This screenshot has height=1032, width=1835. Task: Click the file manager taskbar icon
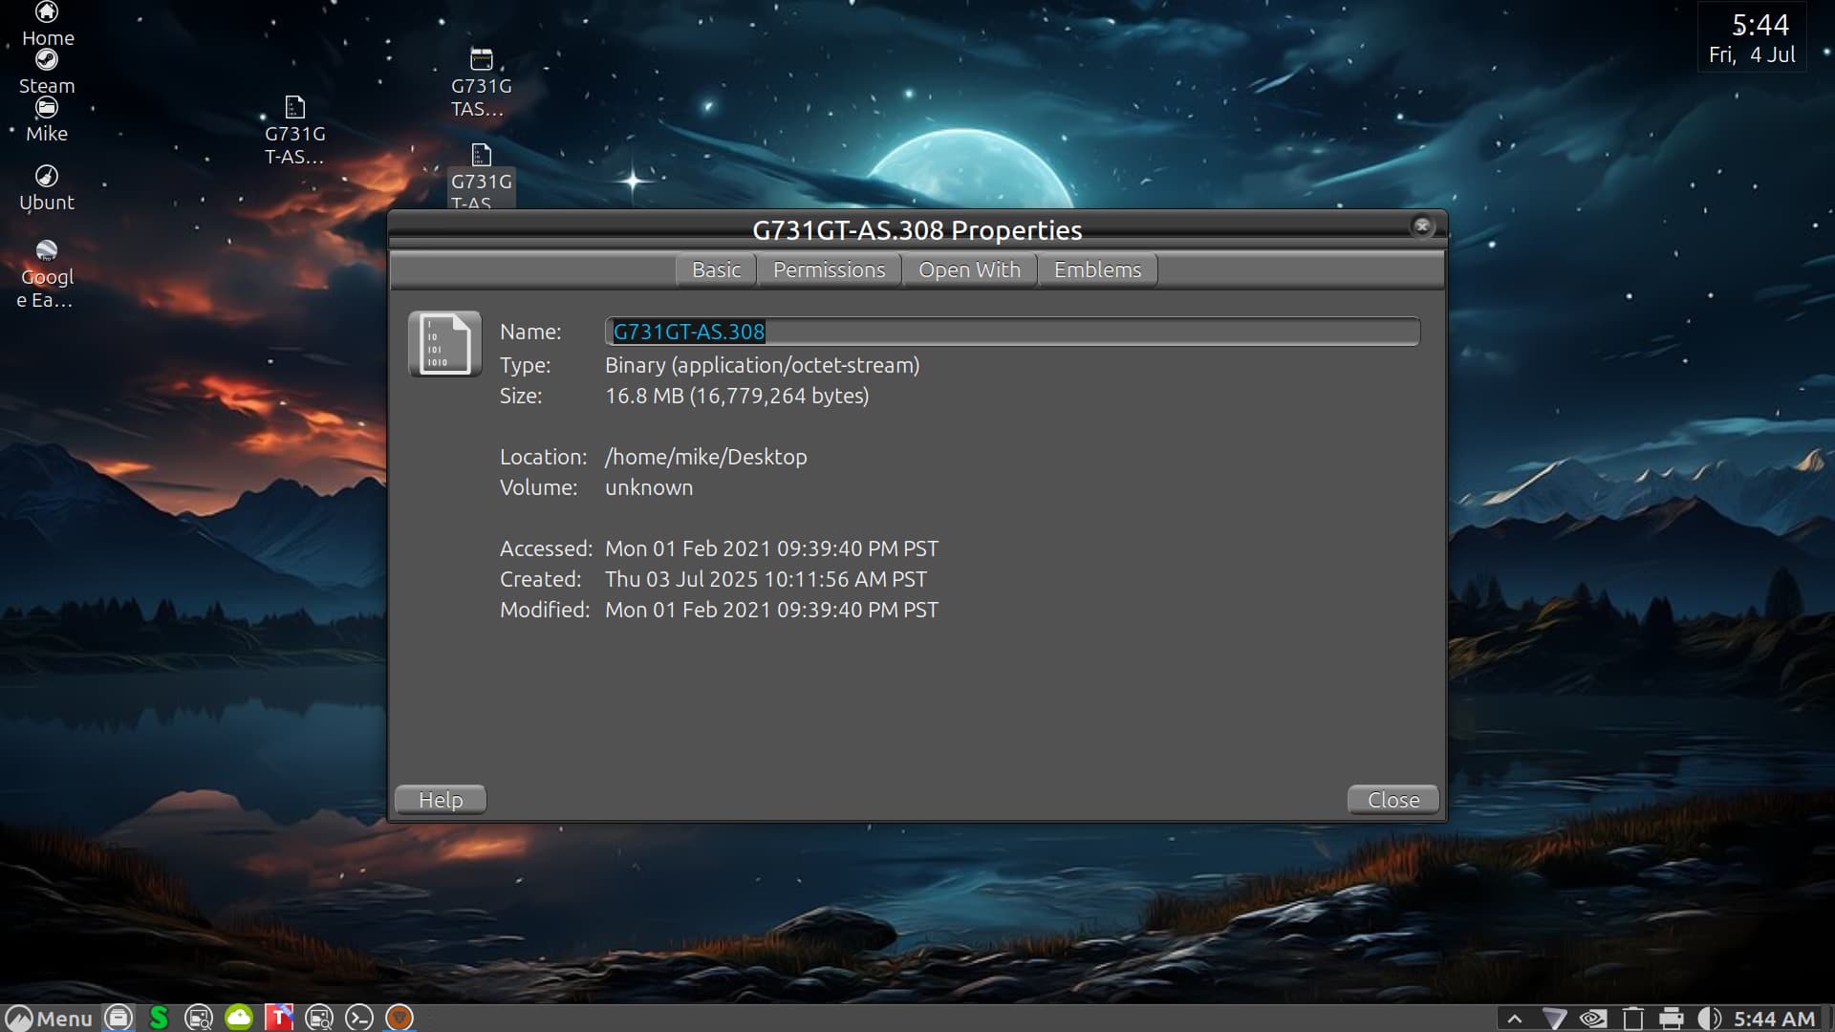tap(119, 1019)
